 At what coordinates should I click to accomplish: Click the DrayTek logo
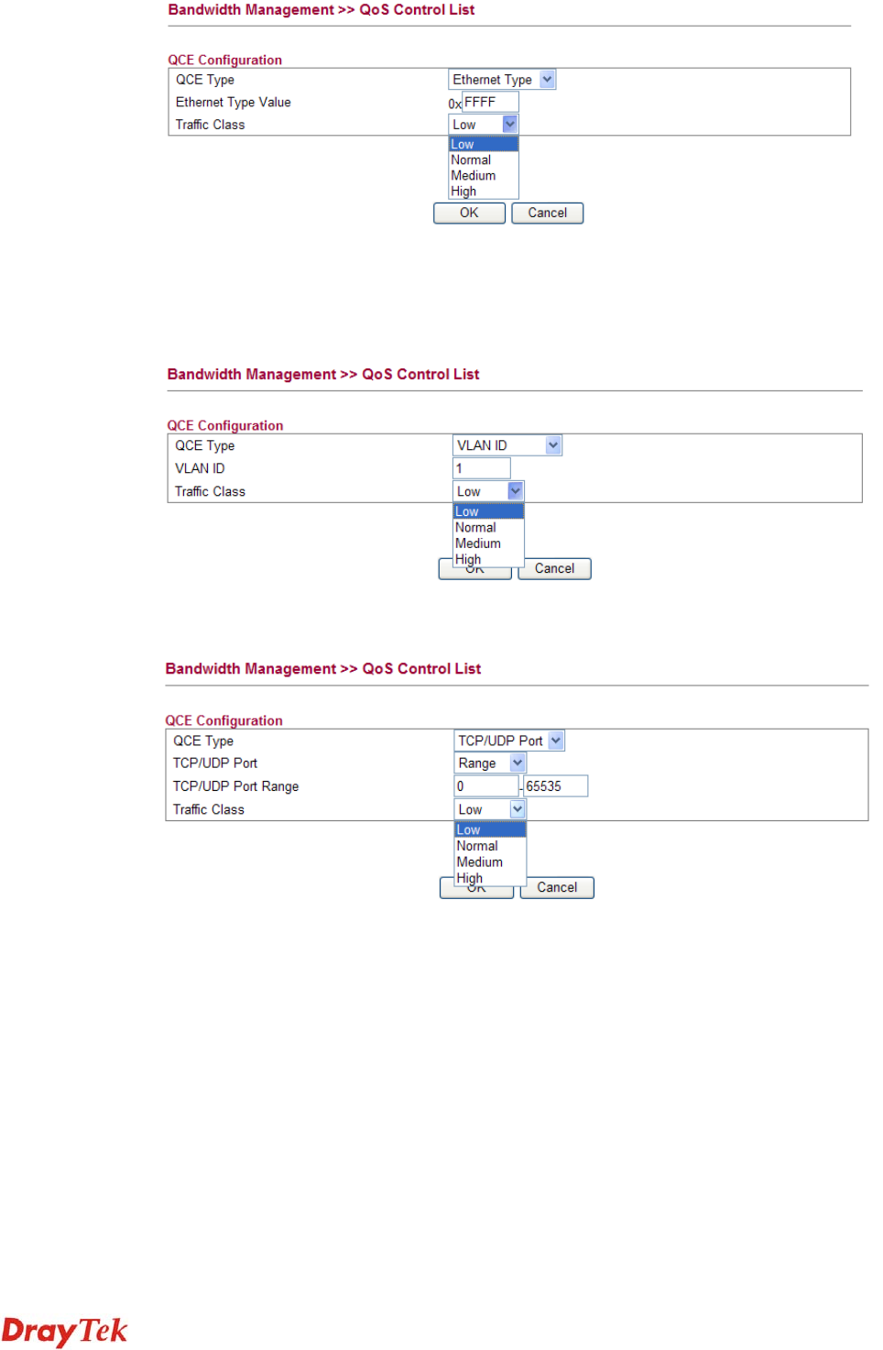pos(64,1331)
